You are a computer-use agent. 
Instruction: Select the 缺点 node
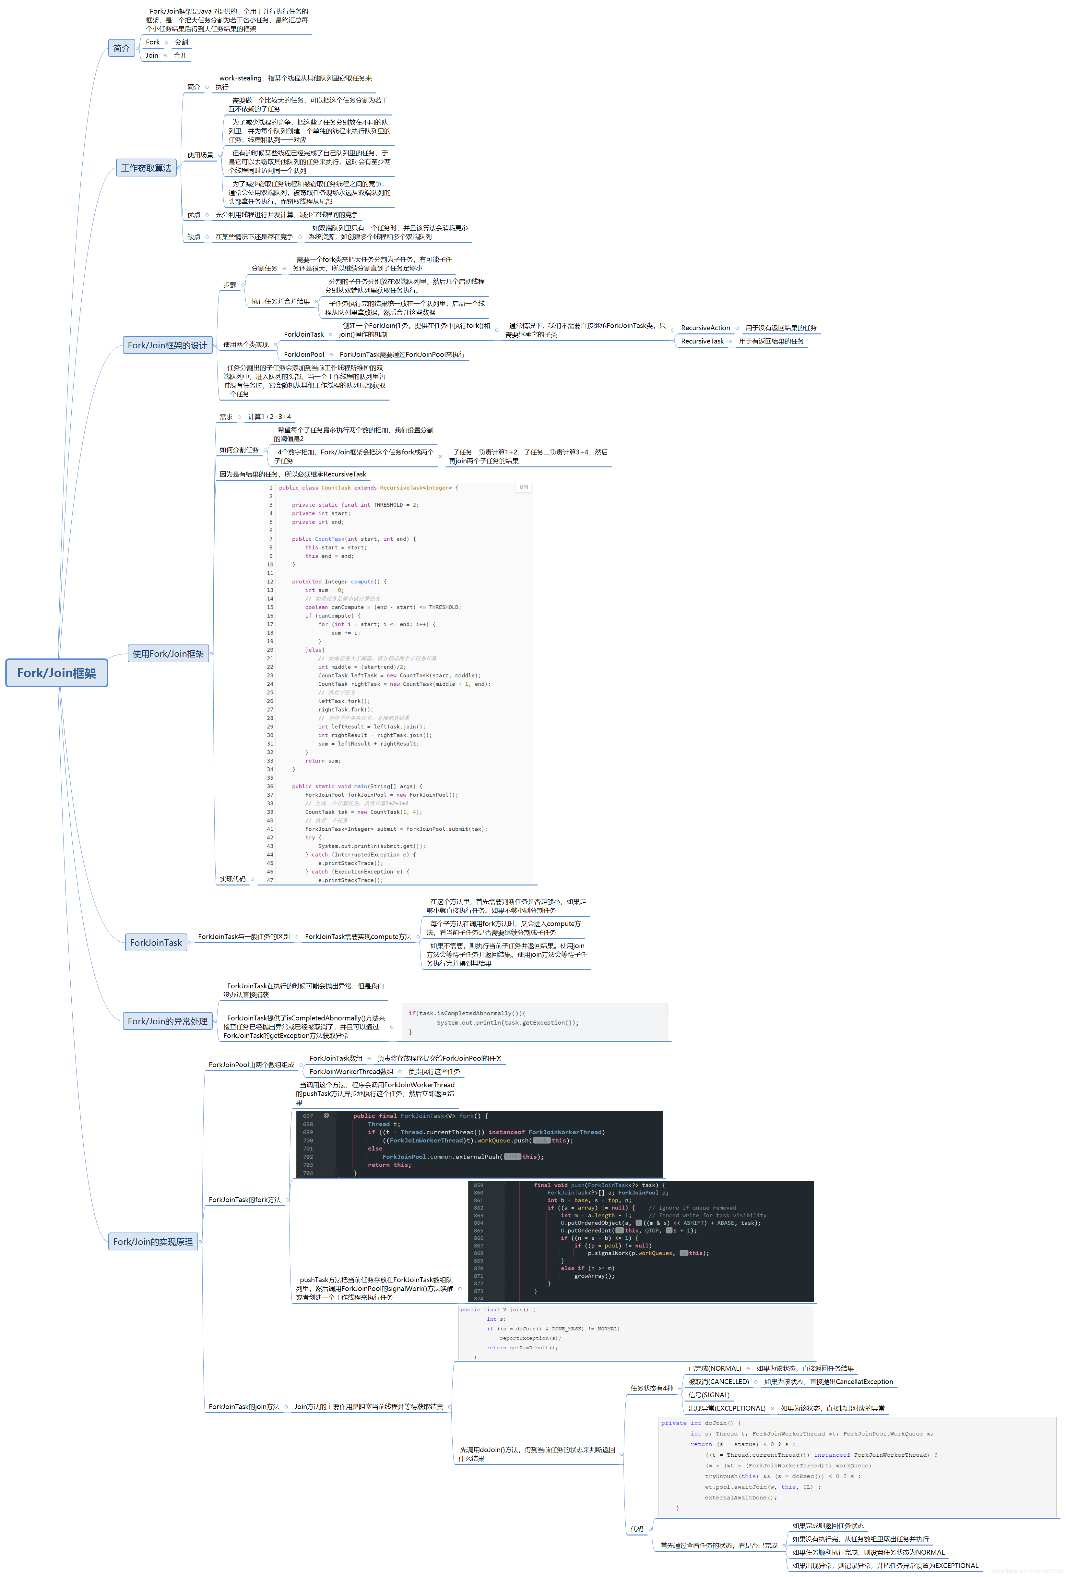(x=193, y=237)
